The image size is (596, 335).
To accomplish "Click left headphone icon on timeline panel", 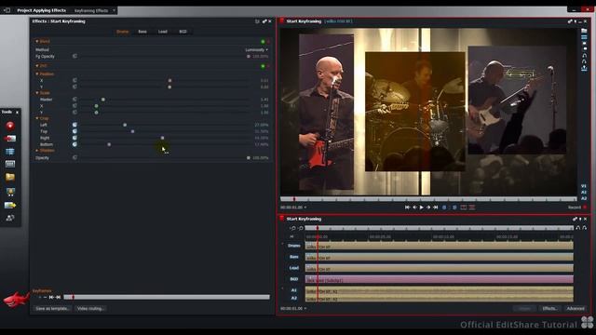I will (x=577, y=228).
